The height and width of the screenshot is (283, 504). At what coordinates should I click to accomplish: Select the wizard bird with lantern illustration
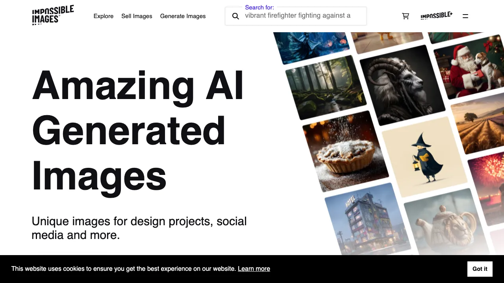[424, 157]
